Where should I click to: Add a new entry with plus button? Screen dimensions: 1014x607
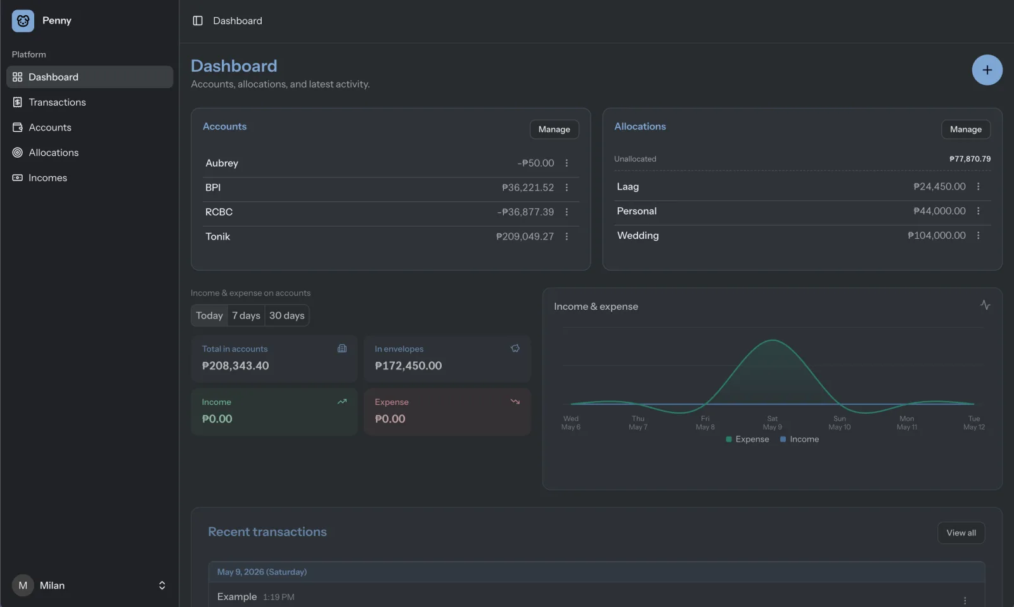point(987,70)
